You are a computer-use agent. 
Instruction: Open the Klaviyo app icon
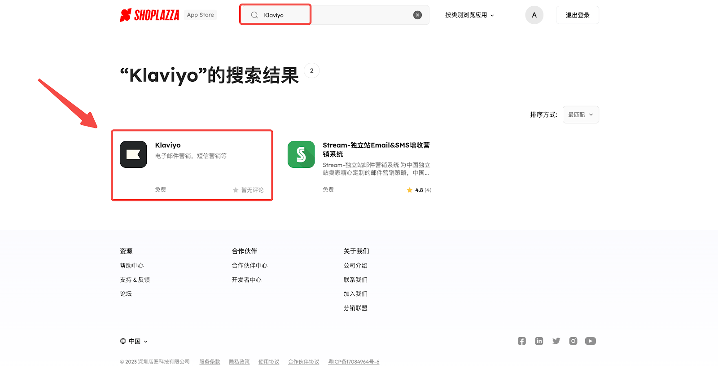pyautogui.click(x=133, y=154)
